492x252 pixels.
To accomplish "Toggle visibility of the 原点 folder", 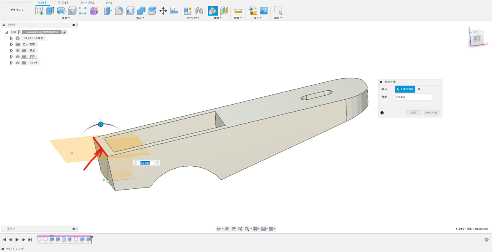I will click(x=18, y=50).
